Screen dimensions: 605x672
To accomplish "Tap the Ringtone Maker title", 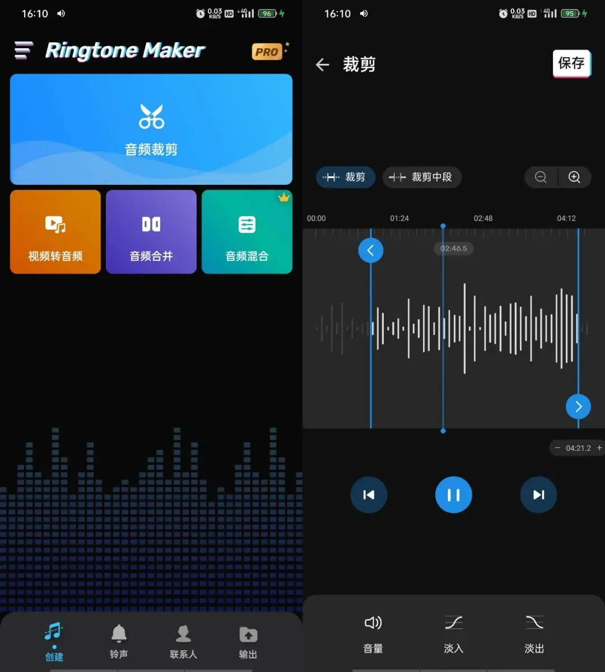I will [125, 50].
